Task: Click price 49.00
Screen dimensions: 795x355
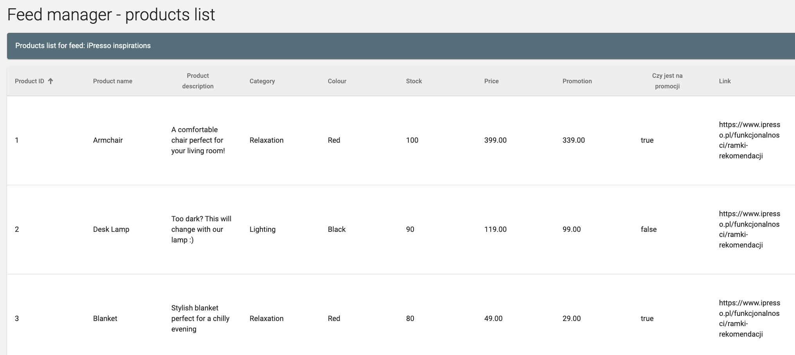Action: [493, 318]
